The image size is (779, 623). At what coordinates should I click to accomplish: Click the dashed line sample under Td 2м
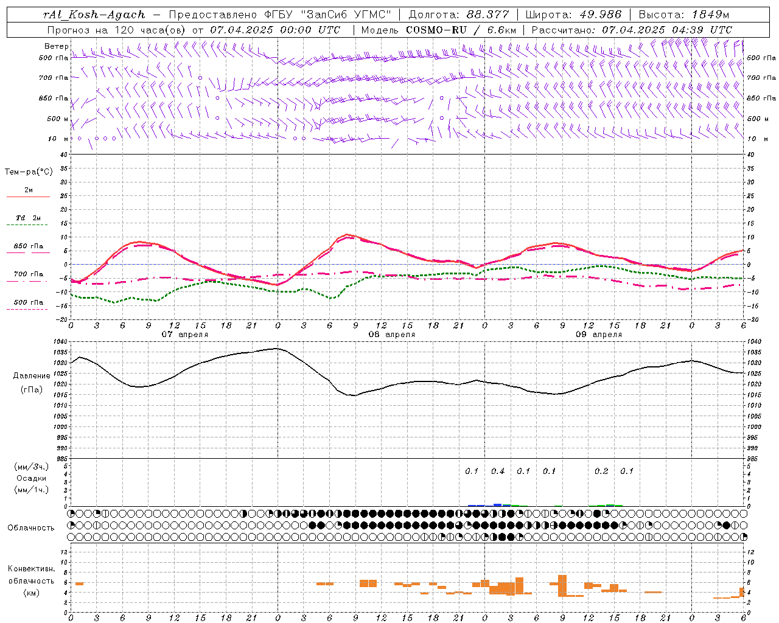[27, 225]
